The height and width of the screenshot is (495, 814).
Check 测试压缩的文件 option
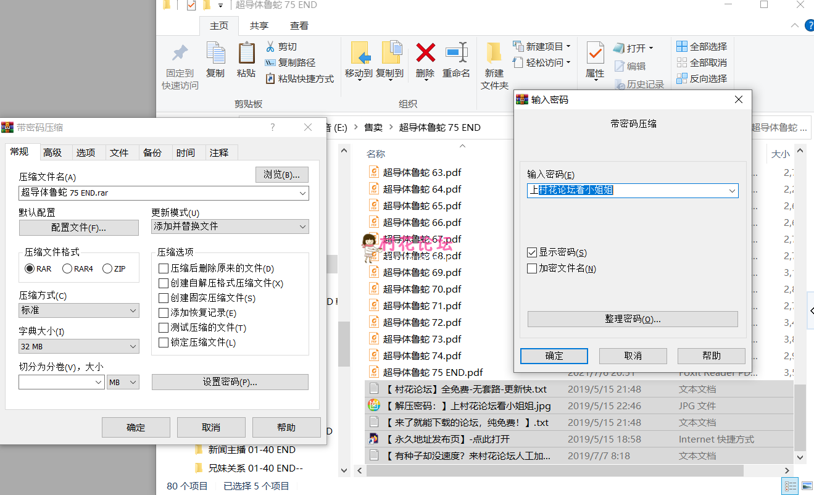tap(164, 328)
